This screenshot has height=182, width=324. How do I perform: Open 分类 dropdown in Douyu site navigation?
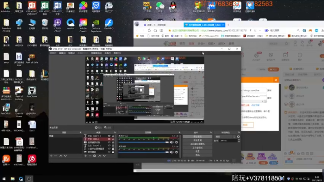coord(201,44)
